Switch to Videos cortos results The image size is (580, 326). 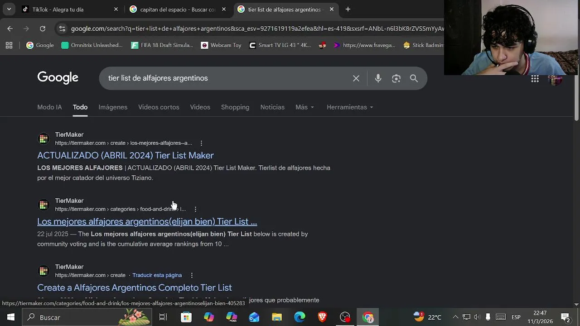159,107
